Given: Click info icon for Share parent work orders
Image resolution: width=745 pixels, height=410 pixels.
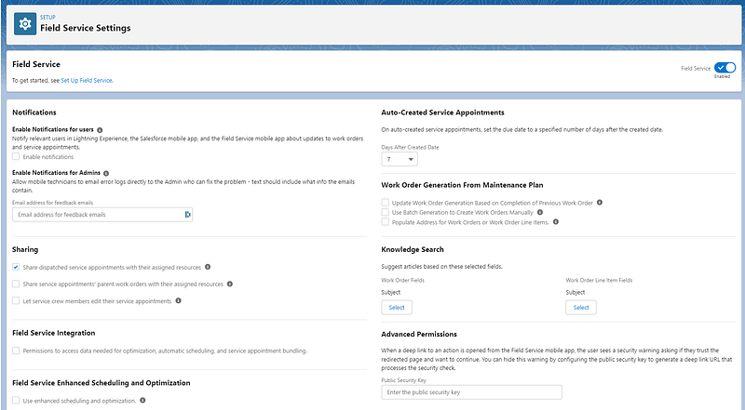Looking at the screenshot, I should point(231,284).
